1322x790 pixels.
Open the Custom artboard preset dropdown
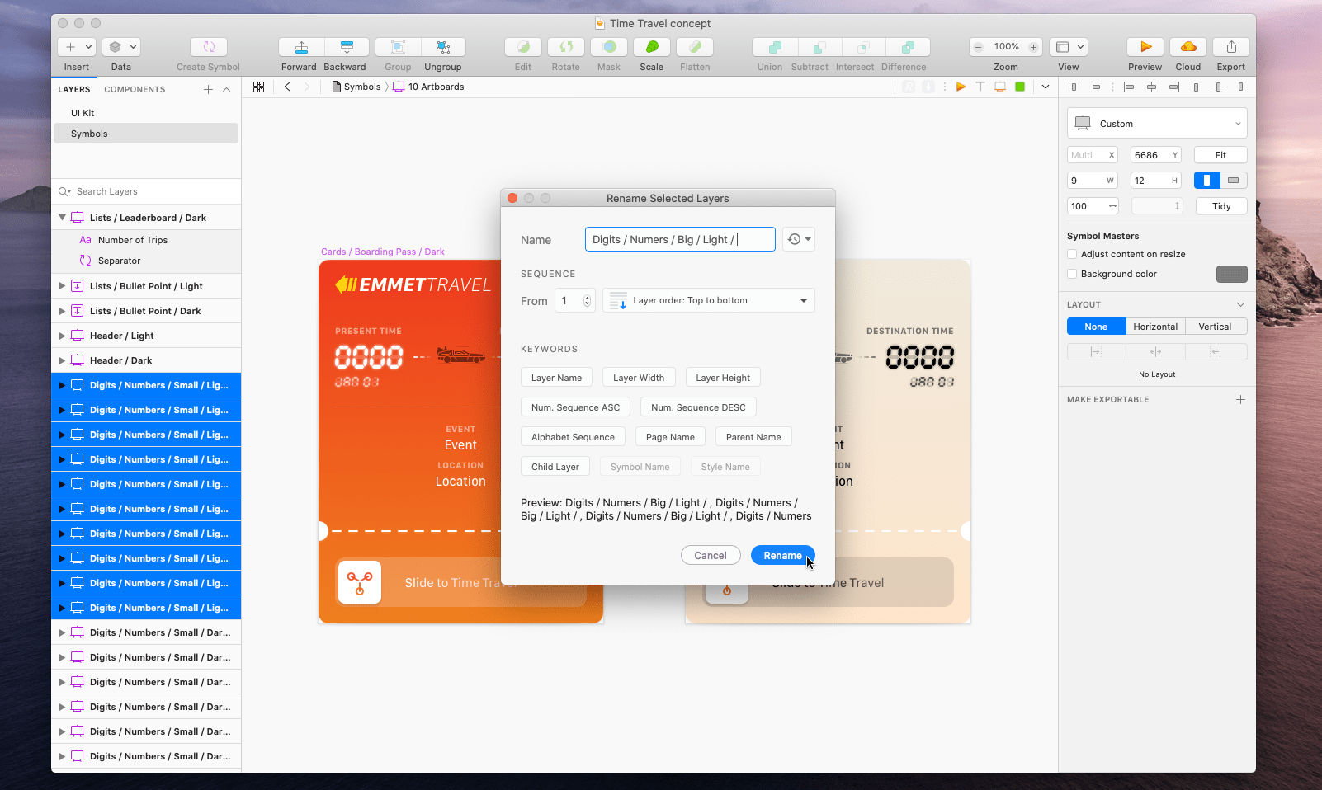tap(1155, 123)
